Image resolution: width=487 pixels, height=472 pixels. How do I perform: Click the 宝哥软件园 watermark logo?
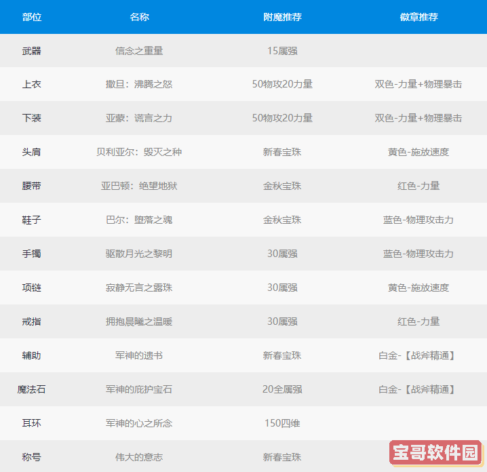tap(435, 452)
